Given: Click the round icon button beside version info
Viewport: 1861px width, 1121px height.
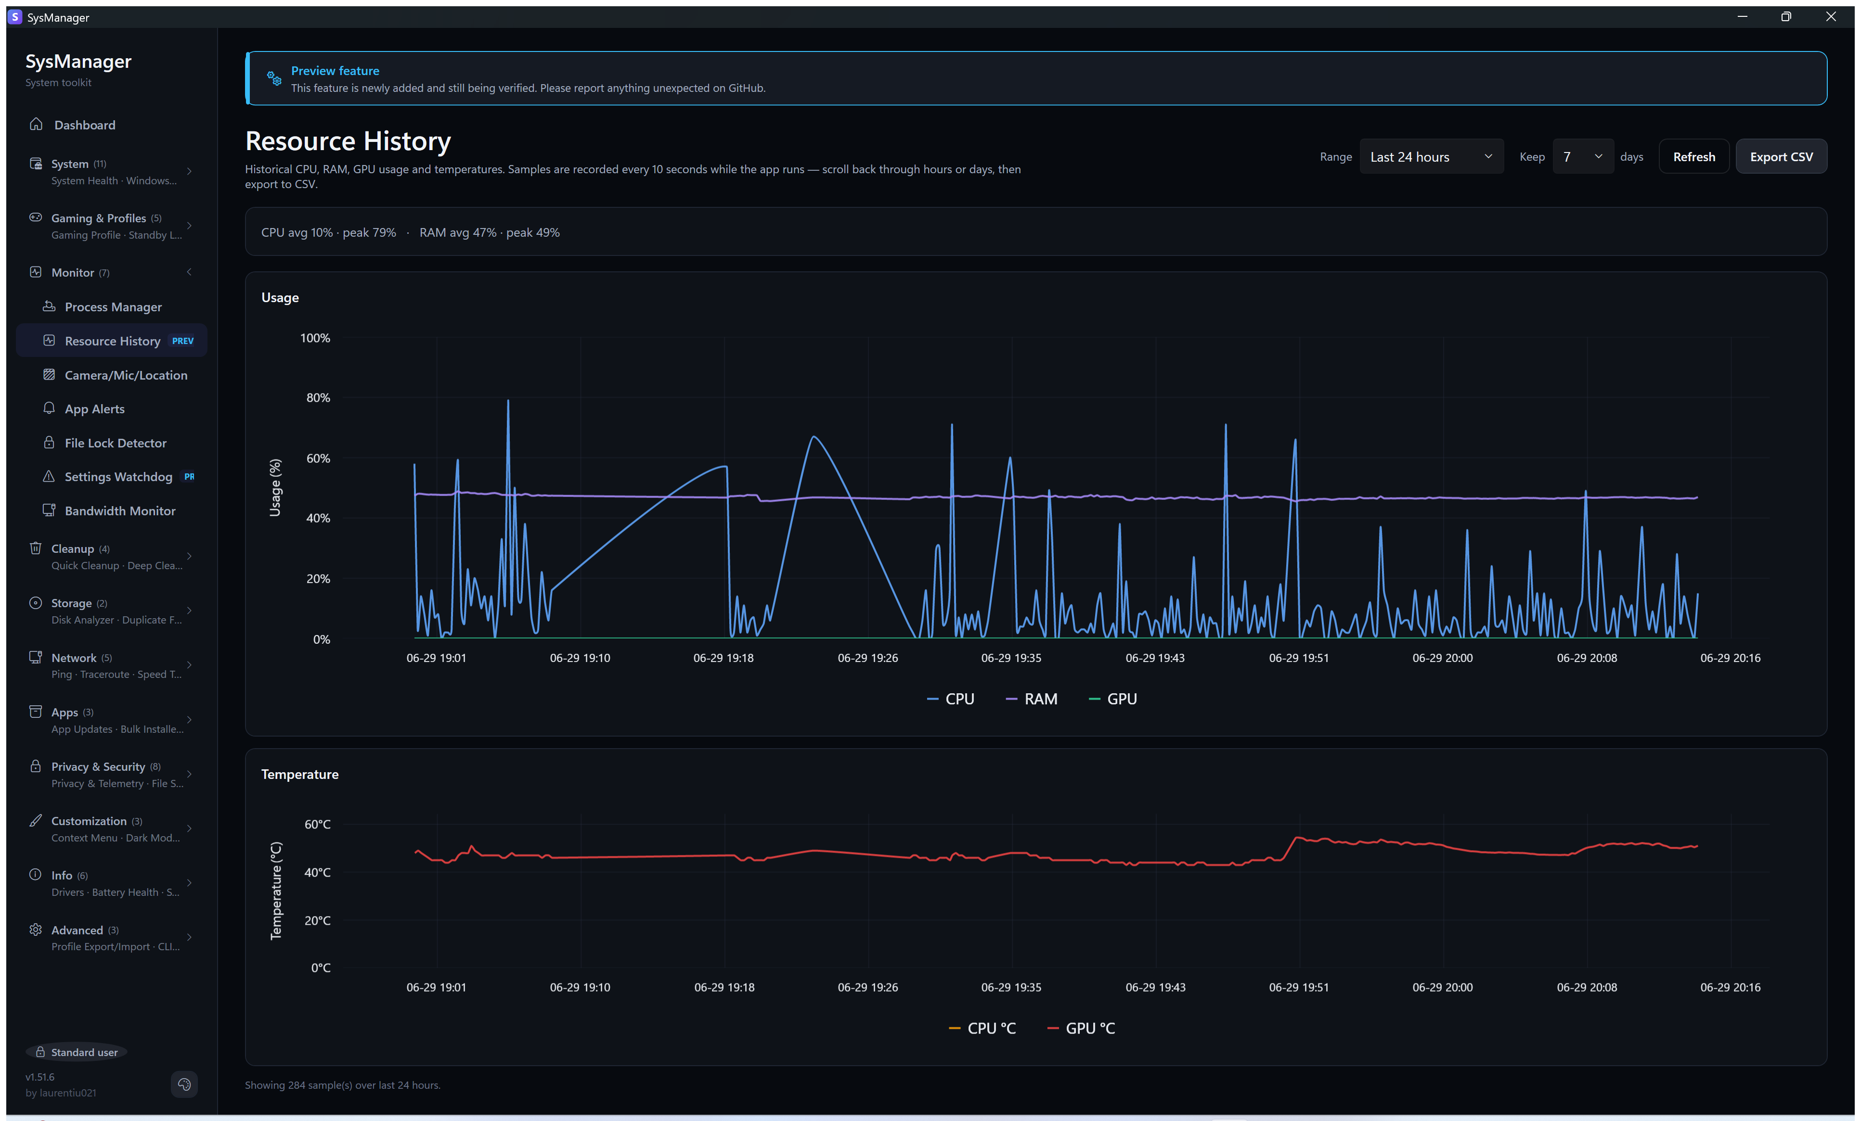Looking at the screenshot, I should [x=184, y=1084].
